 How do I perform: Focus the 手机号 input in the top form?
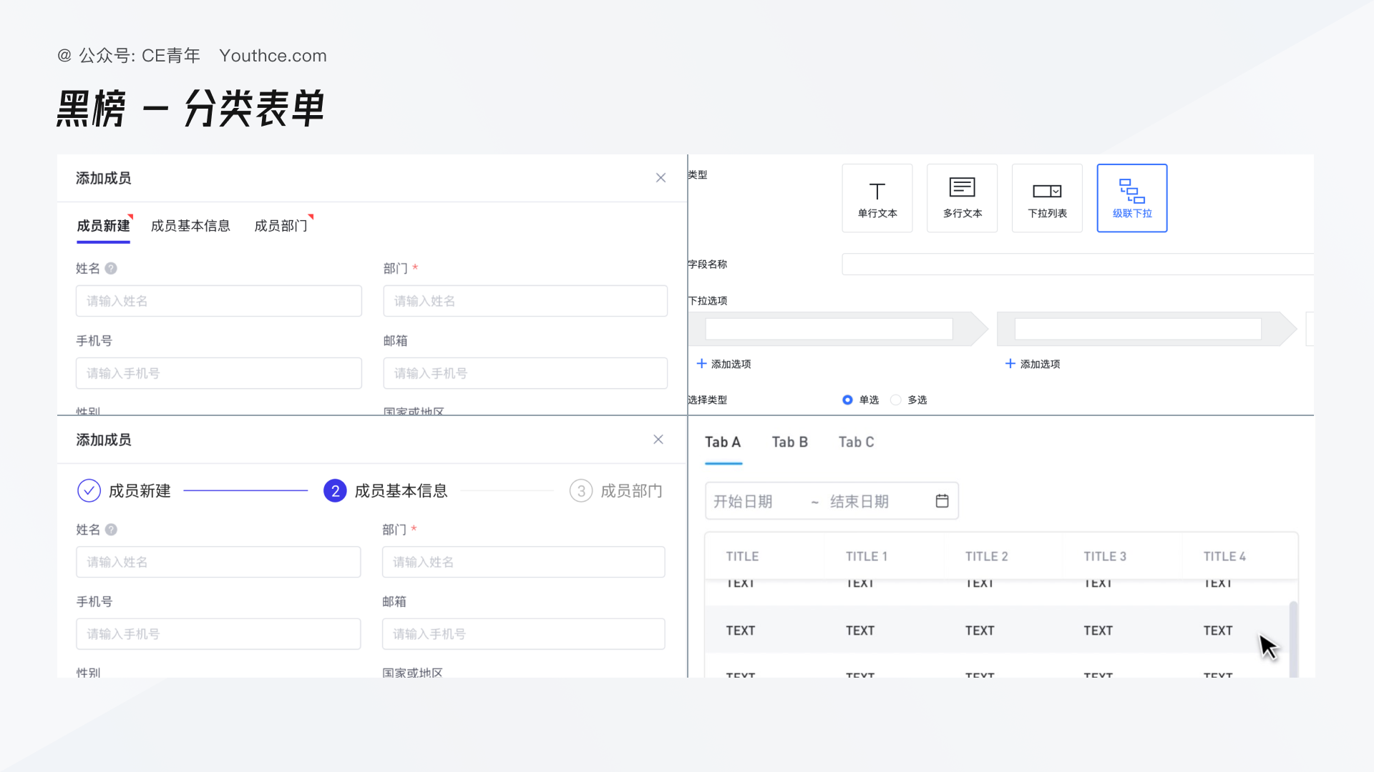coord(219,373)
